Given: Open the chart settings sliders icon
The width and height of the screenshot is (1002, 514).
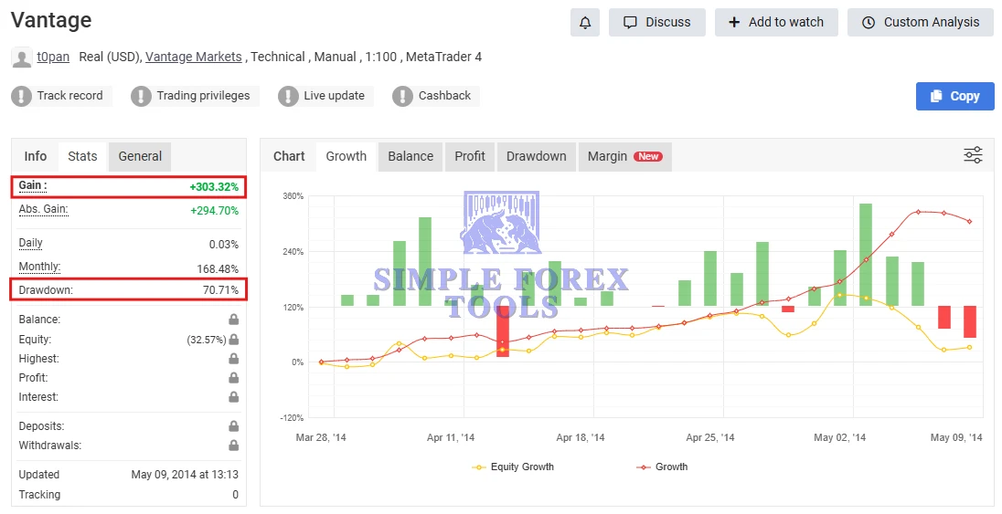Looking at the screenshot, I should pos(973,155).
